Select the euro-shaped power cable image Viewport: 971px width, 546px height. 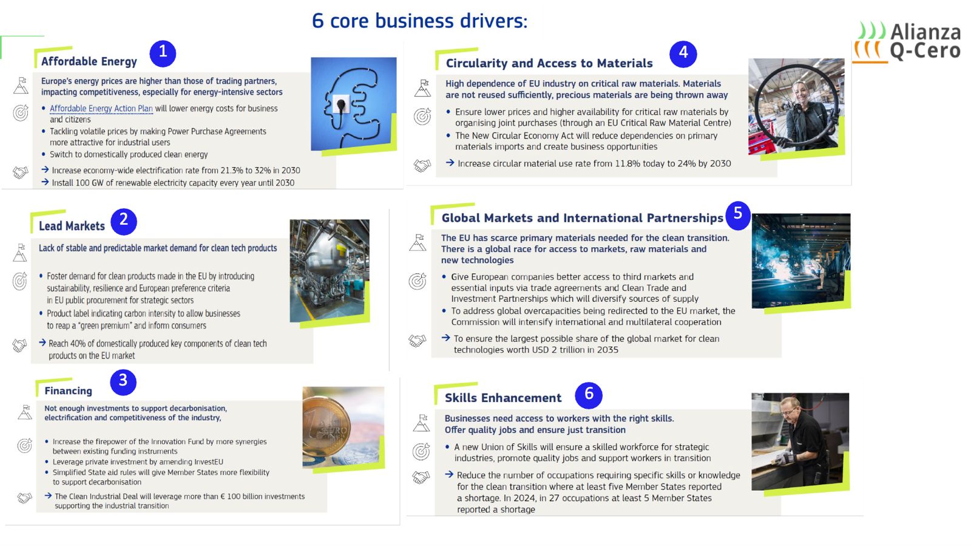click(x=353, y=104)
